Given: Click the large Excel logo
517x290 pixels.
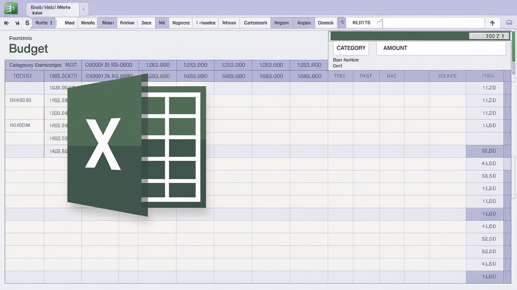Looking at the screenshot, I should pos(136,145).
